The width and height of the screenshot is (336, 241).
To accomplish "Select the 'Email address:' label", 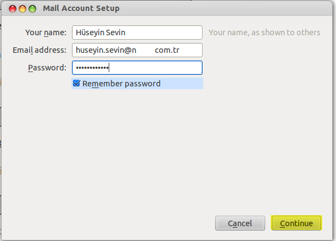I will coord(40,50).
